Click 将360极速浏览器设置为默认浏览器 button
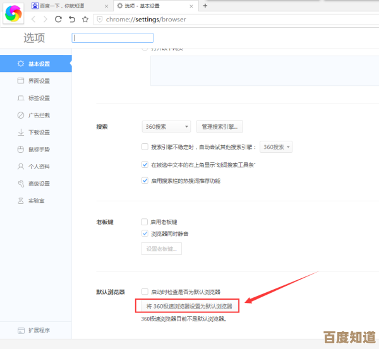 pos(189,306)
